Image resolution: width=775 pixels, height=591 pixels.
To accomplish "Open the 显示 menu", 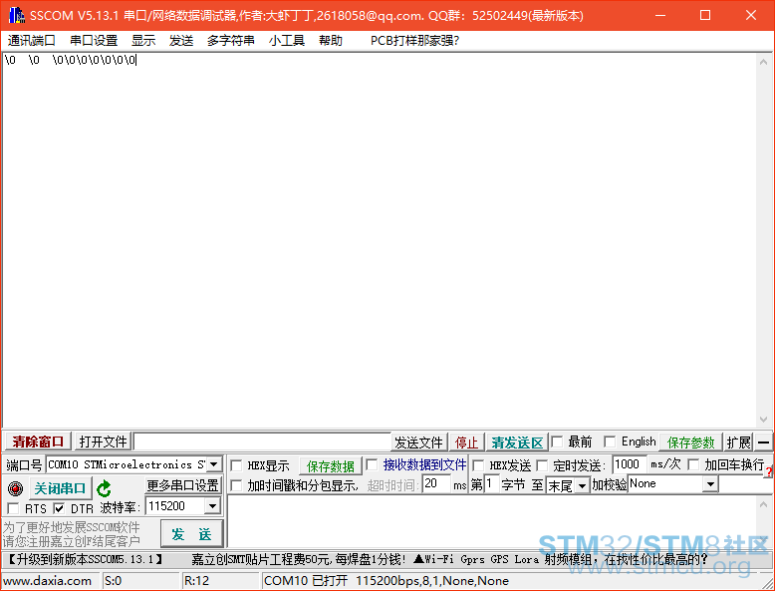I will pyautogui.click(x=143, y=41).
